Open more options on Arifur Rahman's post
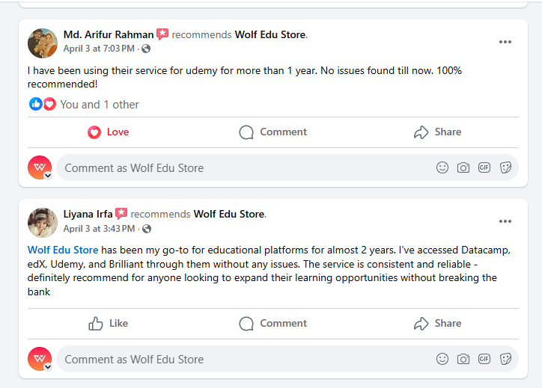Viewport: 542px width, 388px height. [505, 42]
